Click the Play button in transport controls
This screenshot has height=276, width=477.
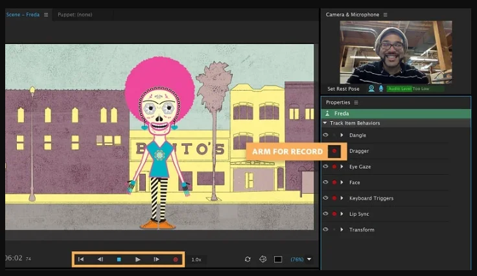(x=138, y=259)
